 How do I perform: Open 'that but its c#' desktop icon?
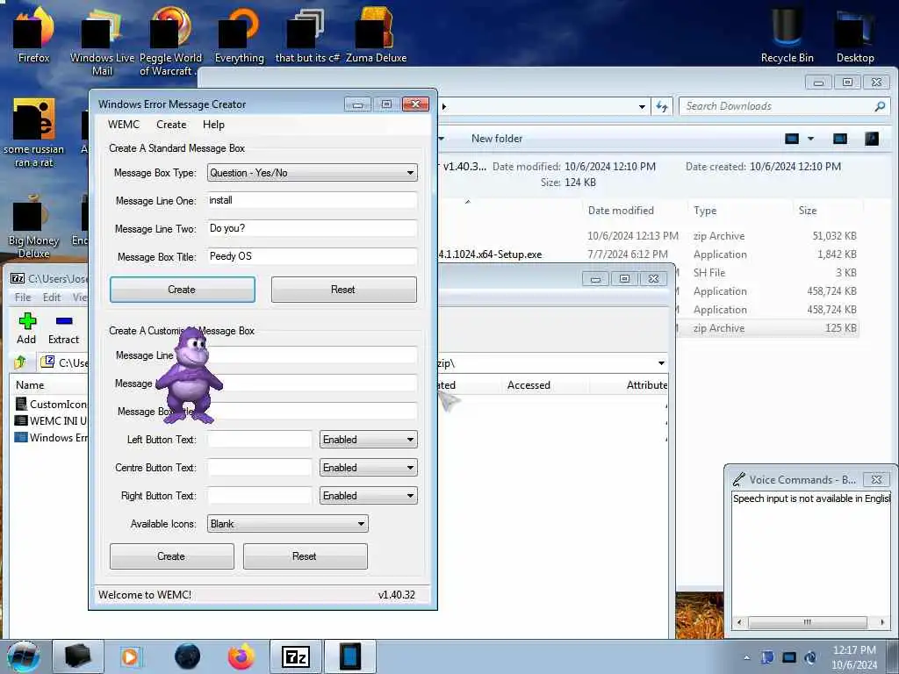pos(307,34)
